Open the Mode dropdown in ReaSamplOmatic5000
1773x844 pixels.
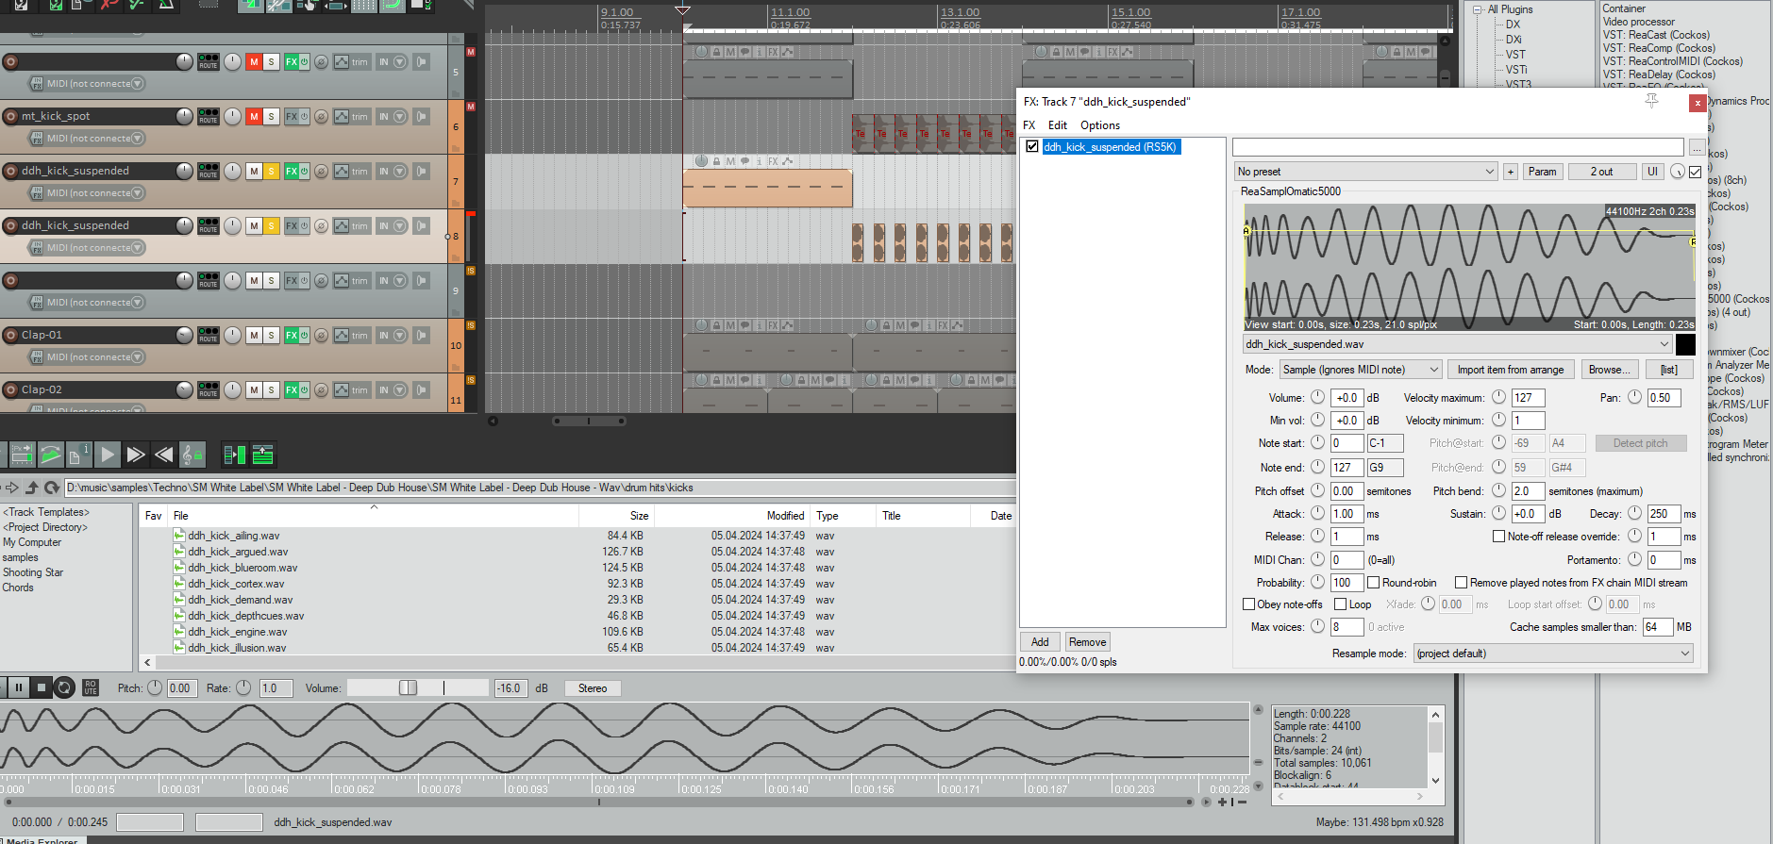pyautogui.click(x=1361, y=370)
